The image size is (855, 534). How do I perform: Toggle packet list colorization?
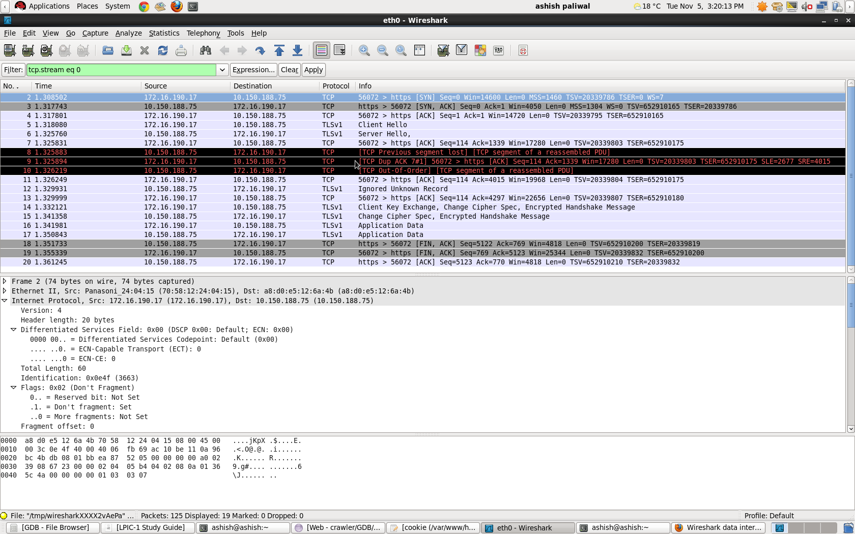[322, 50]
